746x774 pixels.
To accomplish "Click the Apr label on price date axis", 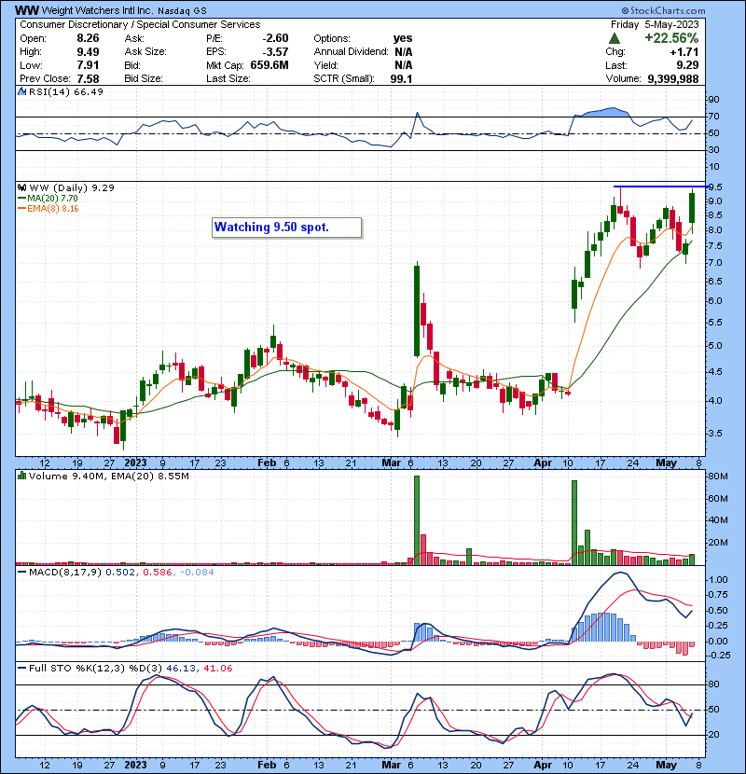I will (x=543, y=463).
